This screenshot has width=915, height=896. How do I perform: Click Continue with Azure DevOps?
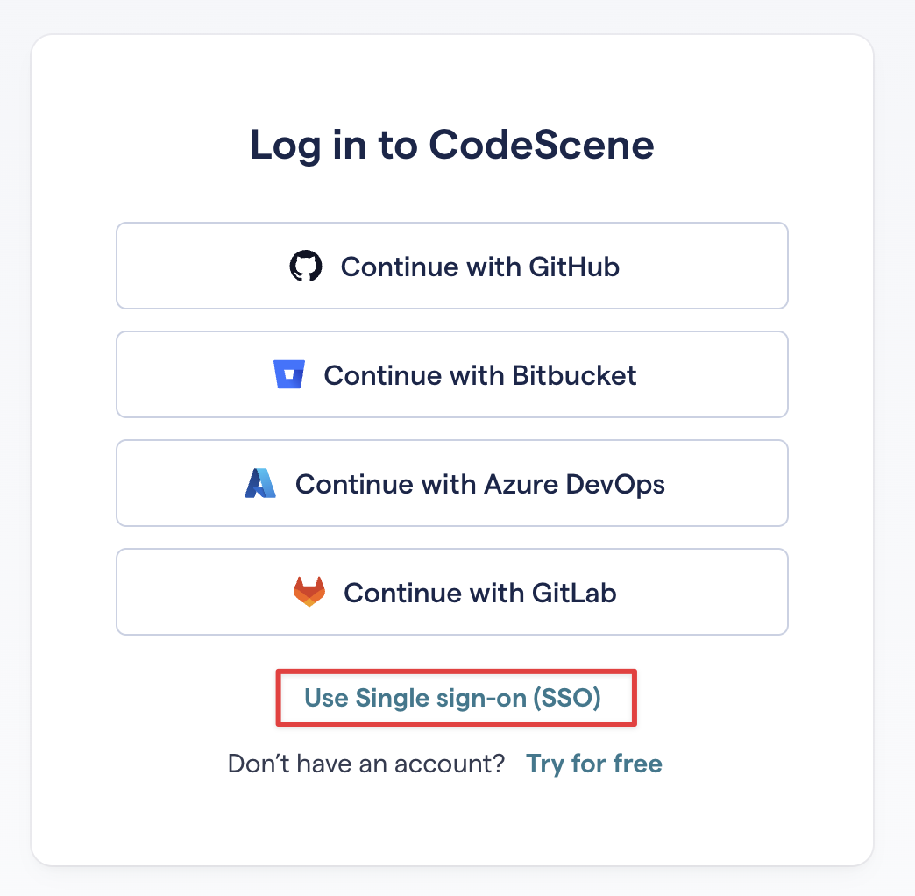tap(452, 483)
